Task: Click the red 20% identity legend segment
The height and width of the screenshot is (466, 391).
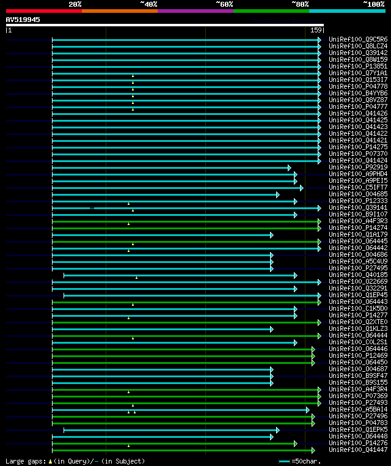Action: click(x=44, y=11)
